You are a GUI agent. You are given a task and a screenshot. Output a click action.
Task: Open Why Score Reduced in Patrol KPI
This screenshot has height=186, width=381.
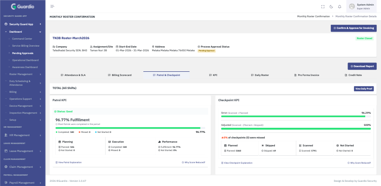pos(194,162)
